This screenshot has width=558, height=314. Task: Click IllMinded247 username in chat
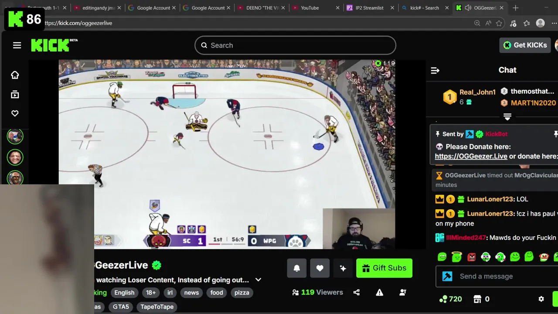[466, 238]
